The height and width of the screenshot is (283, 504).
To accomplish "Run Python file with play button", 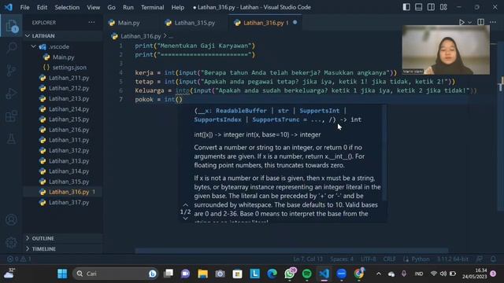I will (x=461, y=23).
